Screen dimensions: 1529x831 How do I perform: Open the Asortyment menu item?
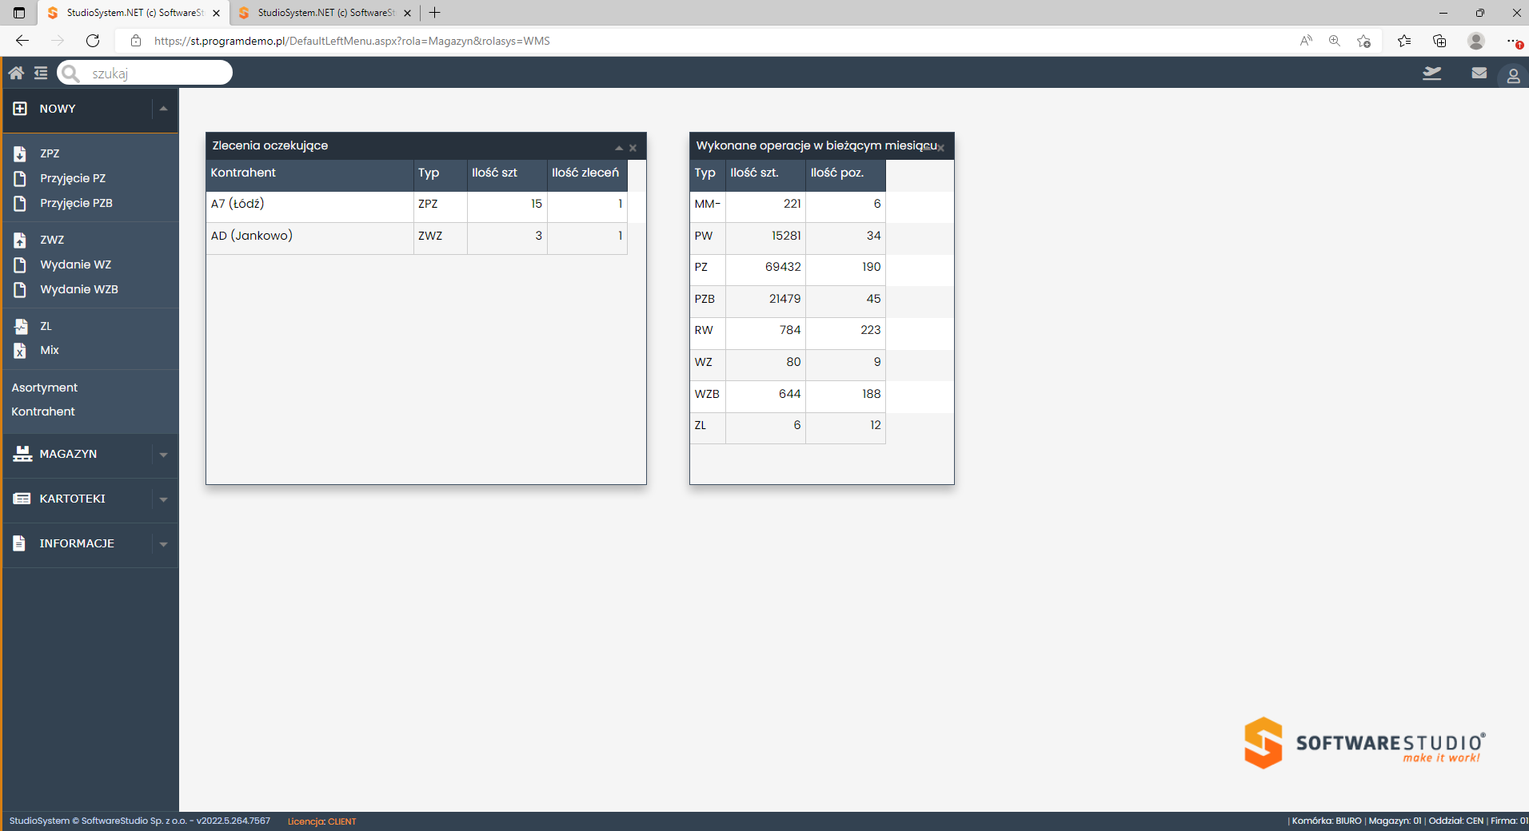coord(45,388)
